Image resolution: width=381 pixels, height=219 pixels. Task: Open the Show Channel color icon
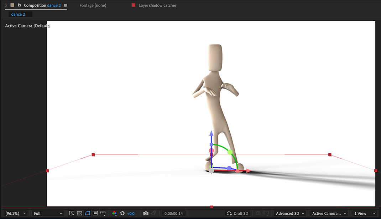pyautogui.click(x=114, y=213)
